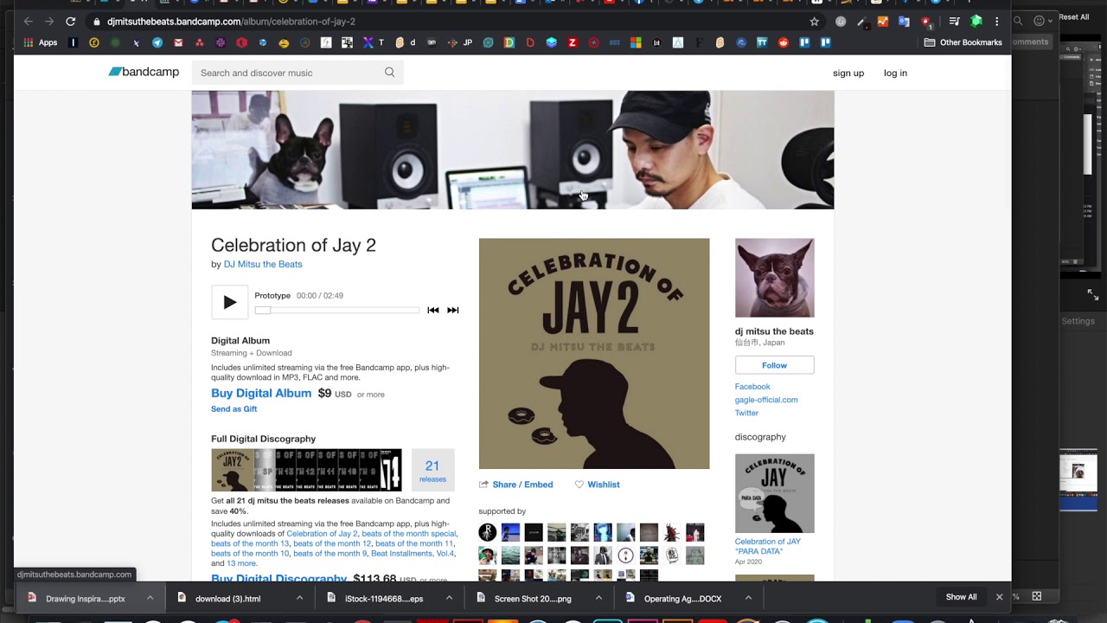Click the address bar URL

pyautogui.click(x=231, y=22)
